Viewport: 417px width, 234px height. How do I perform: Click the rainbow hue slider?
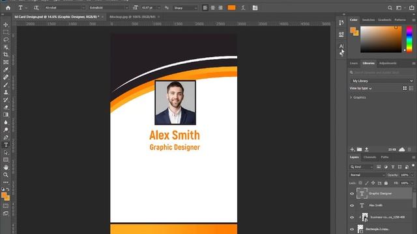409,39
